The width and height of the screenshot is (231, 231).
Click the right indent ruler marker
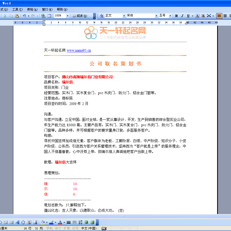[186, 23]
